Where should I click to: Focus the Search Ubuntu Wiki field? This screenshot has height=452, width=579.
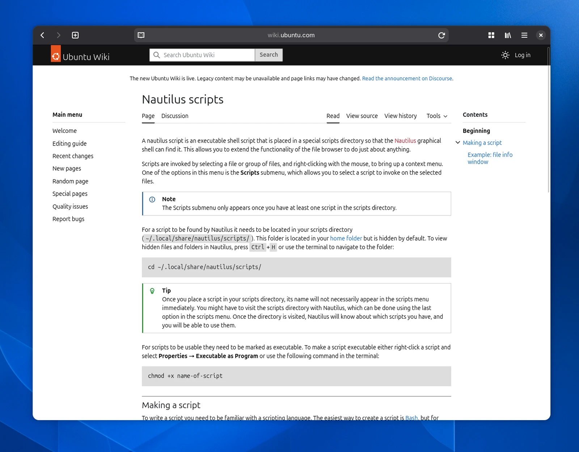(202, 55)
